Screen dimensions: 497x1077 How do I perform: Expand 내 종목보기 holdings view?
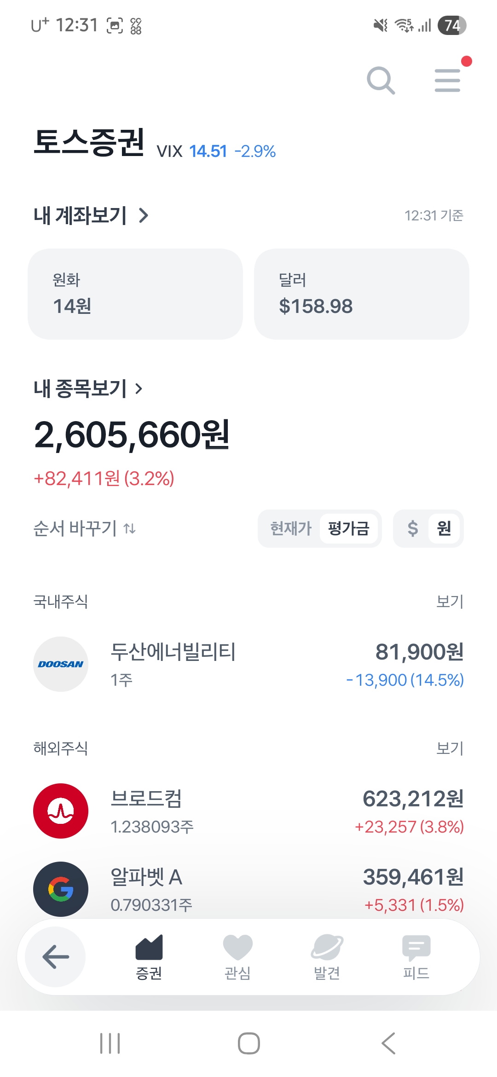pos(88,388)
